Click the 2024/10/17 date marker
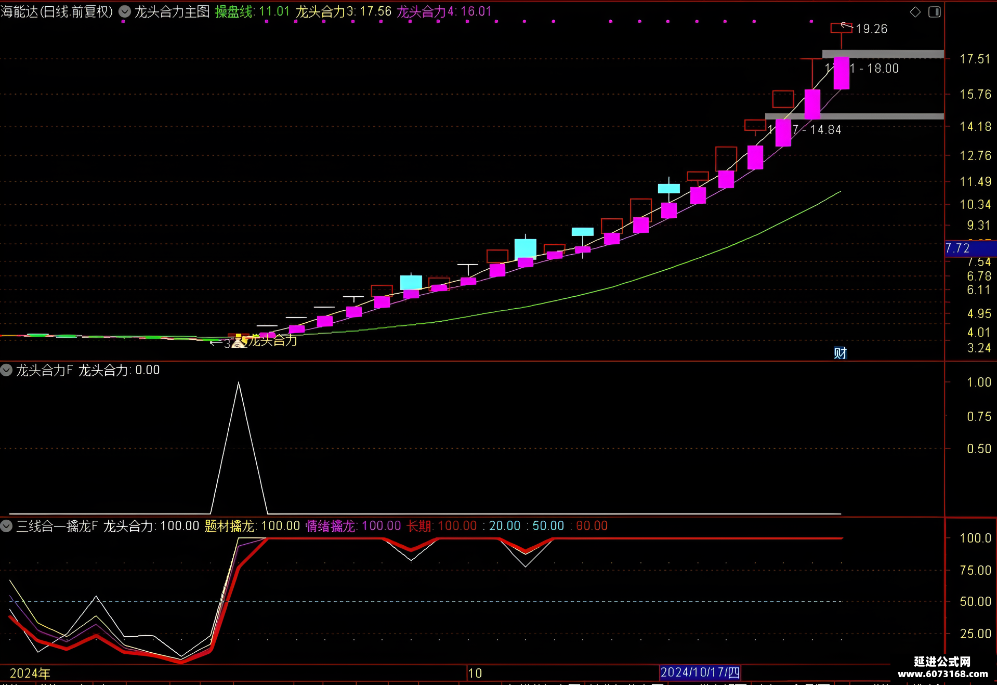 (700, 673)
